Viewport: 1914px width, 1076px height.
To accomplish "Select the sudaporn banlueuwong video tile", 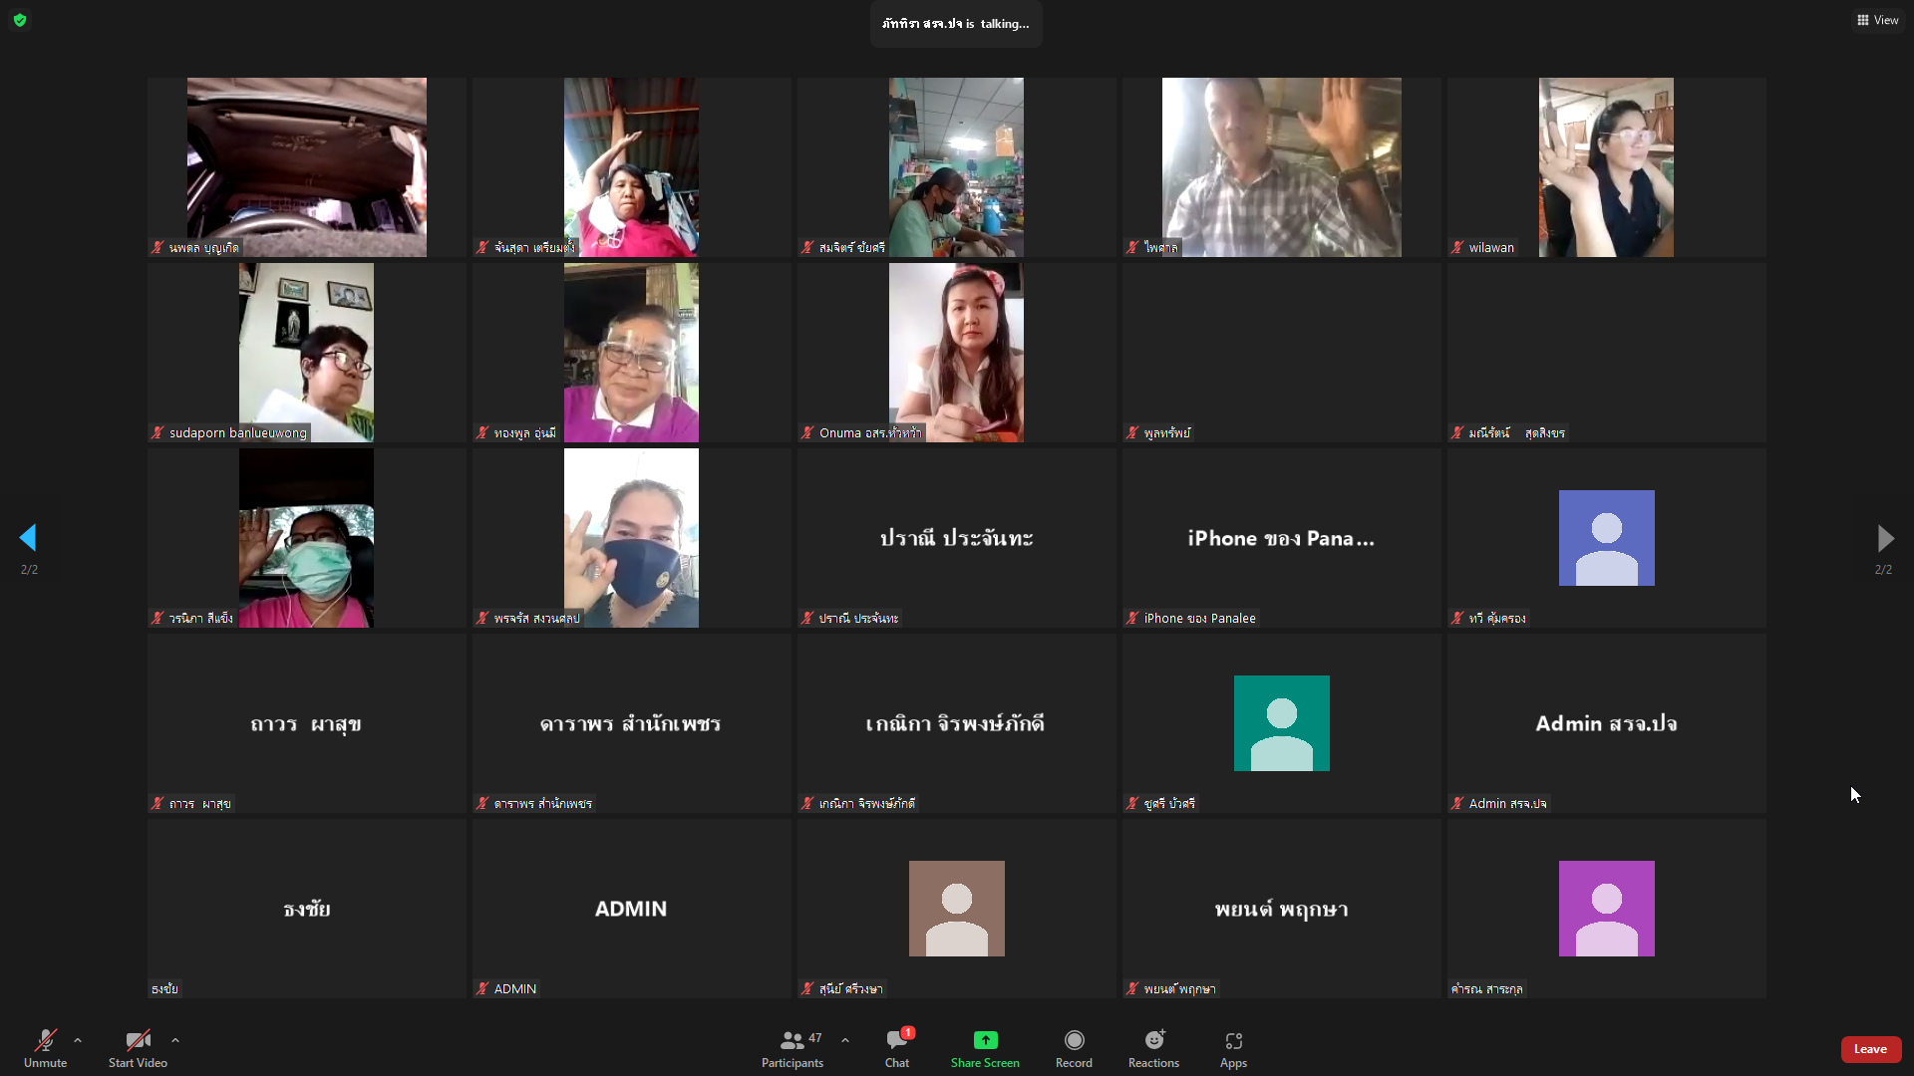I will tap(306, 353).
